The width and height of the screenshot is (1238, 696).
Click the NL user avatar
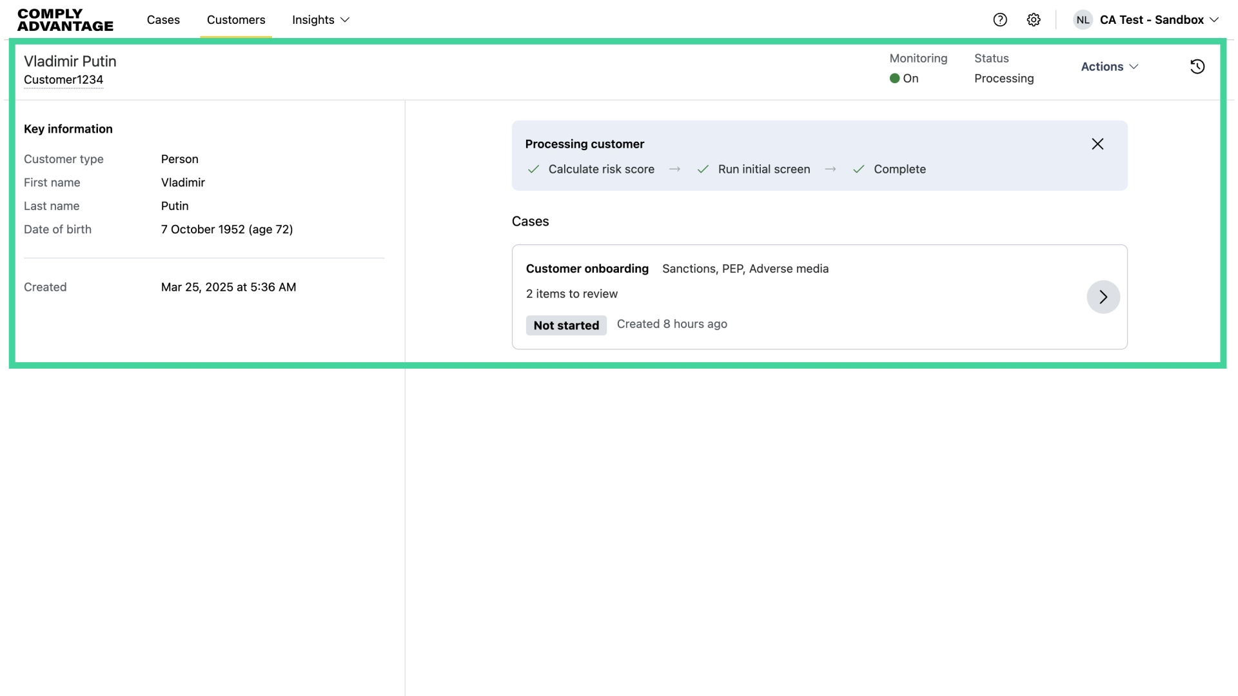[x=1083, y=20]
